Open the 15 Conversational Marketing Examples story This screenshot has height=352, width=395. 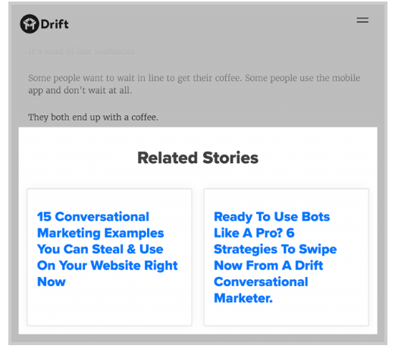[x=107, y=249]
